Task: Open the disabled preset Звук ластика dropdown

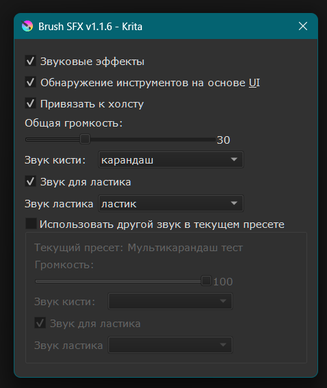Action: click(170, 345)
